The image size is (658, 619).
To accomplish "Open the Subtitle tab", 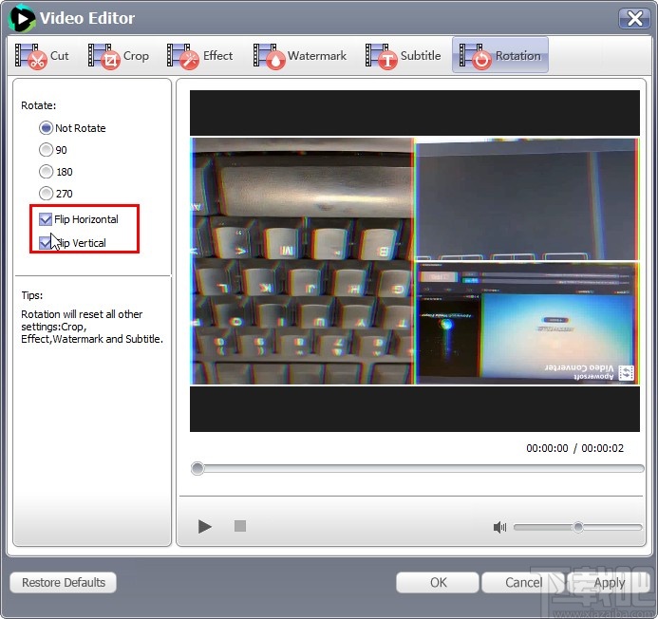I will 403,55.
